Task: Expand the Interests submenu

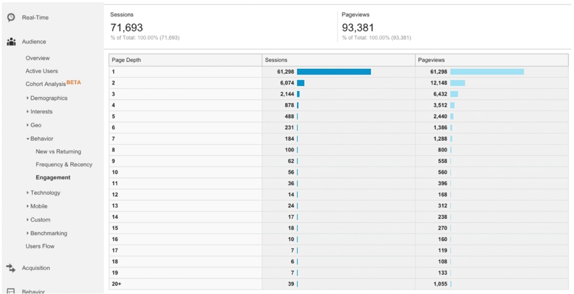Action: pos(39,112)
